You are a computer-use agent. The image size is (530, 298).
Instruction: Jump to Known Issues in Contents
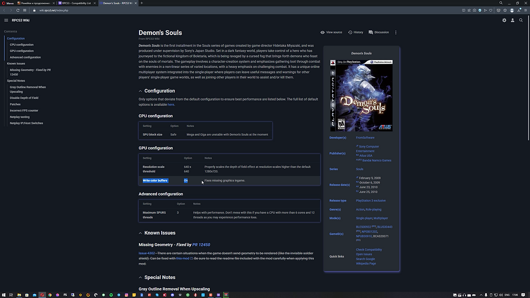pyautogui.click(x=16, y=63)
